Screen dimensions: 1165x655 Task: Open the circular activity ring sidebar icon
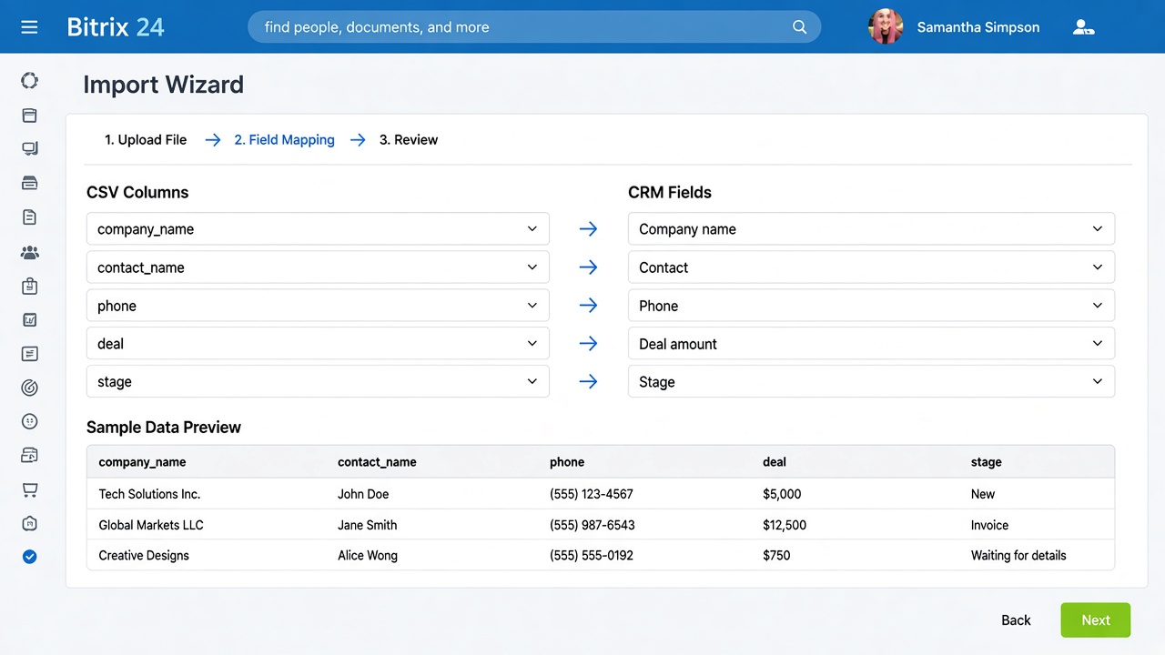(x=29, y=81)
